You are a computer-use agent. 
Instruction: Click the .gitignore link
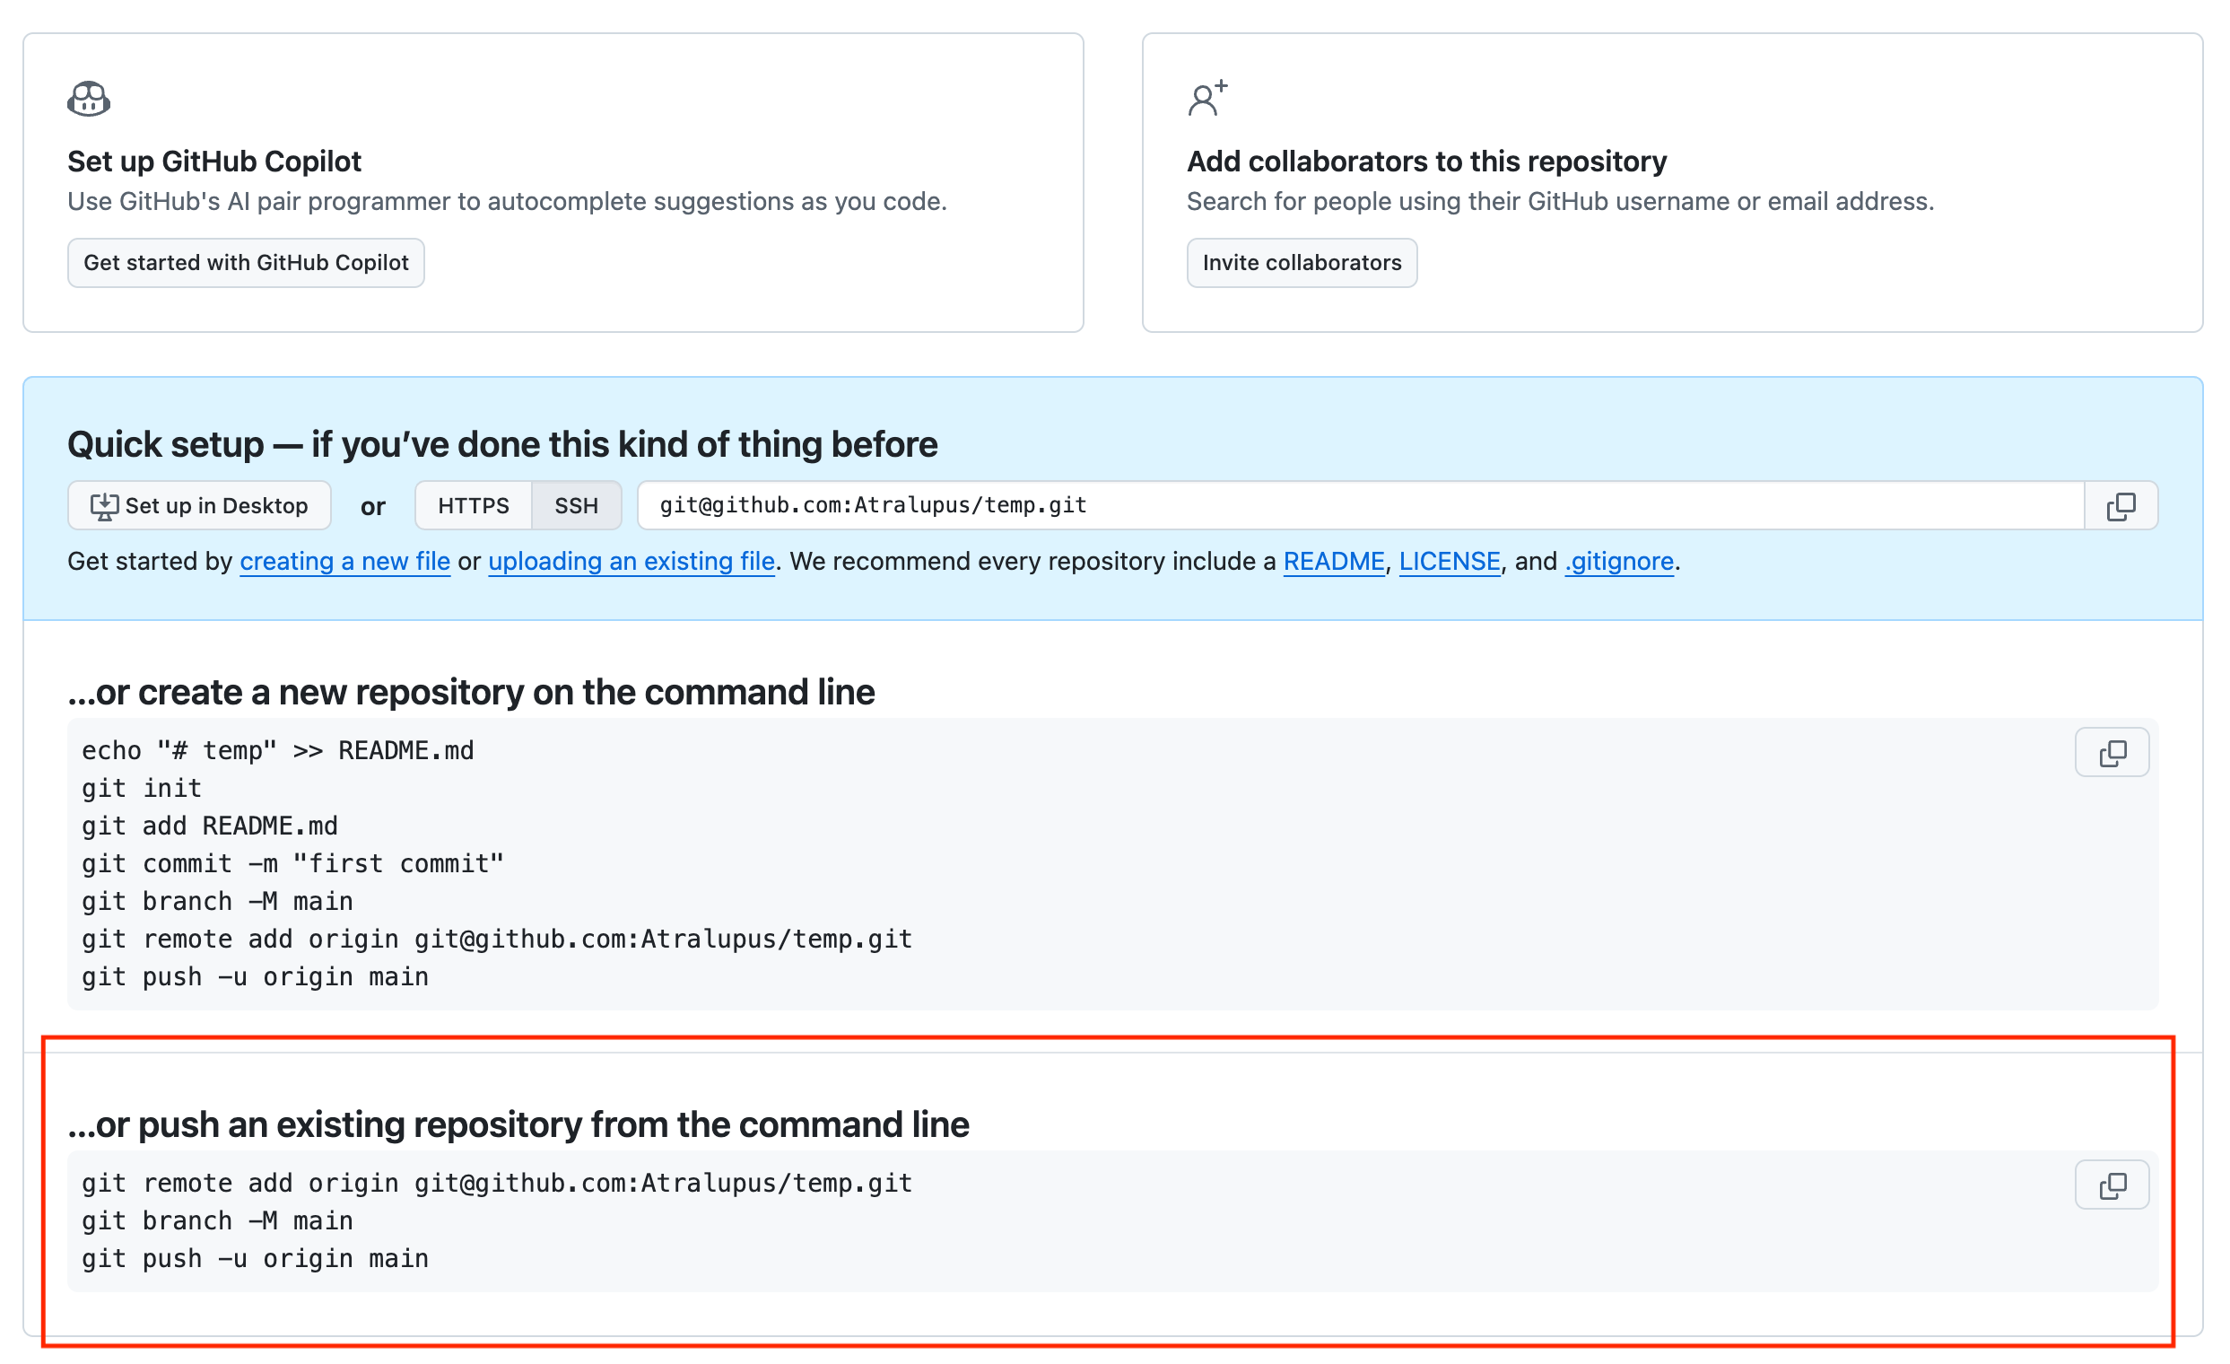[1617, 561]
